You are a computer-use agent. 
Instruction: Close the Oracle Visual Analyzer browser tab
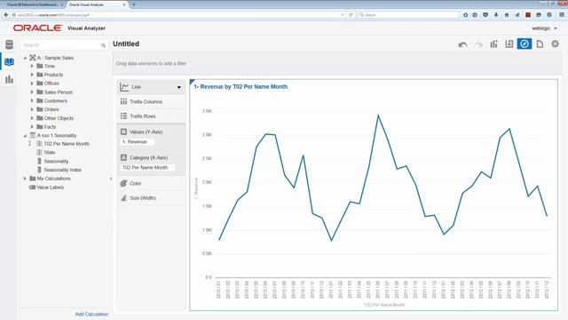pyautogui.click(x=124, y=4)
